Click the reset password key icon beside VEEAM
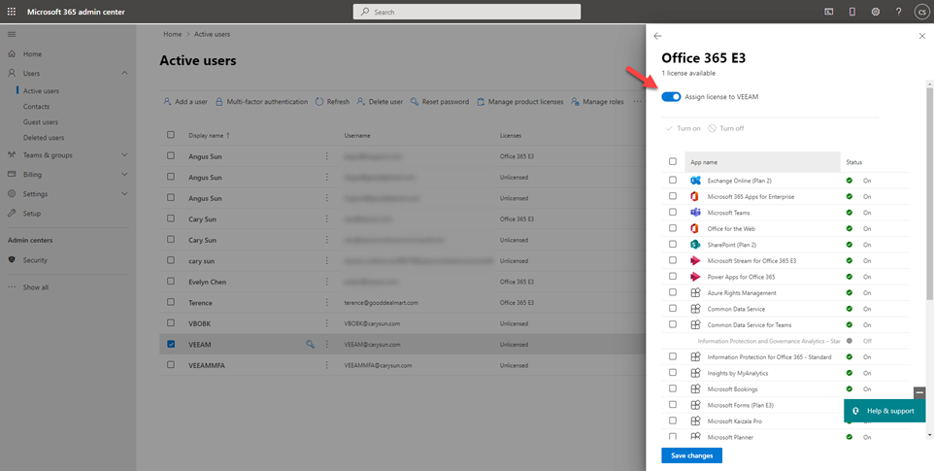This screenshot has width=934, height=471. pyautogui.click(x=310, y=344)
